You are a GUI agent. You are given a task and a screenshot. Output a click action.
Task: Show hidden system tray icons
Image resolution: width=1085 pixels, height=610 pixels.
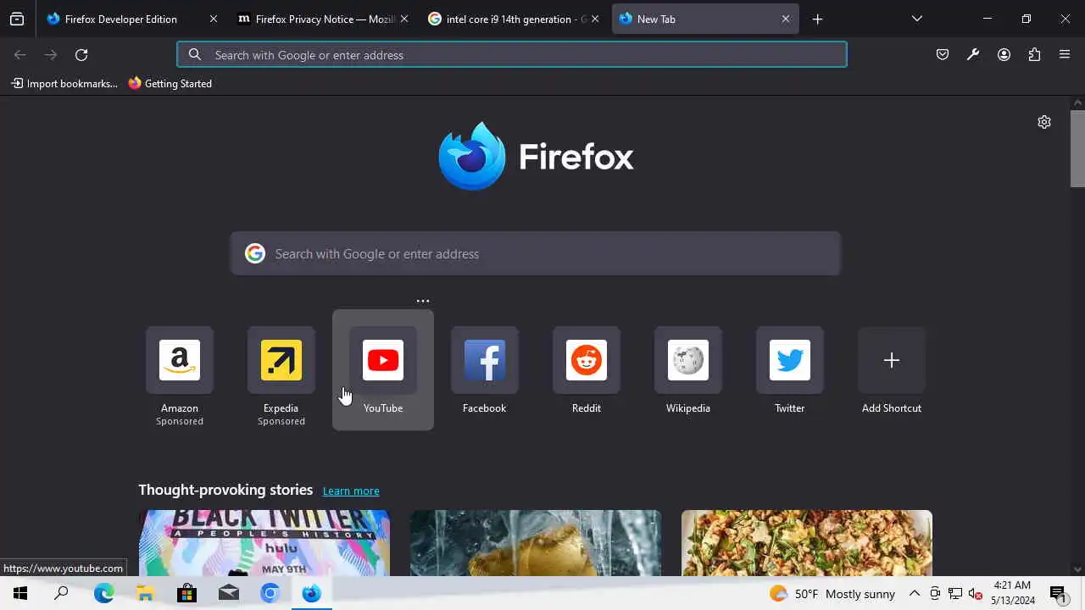click(915, 594)
